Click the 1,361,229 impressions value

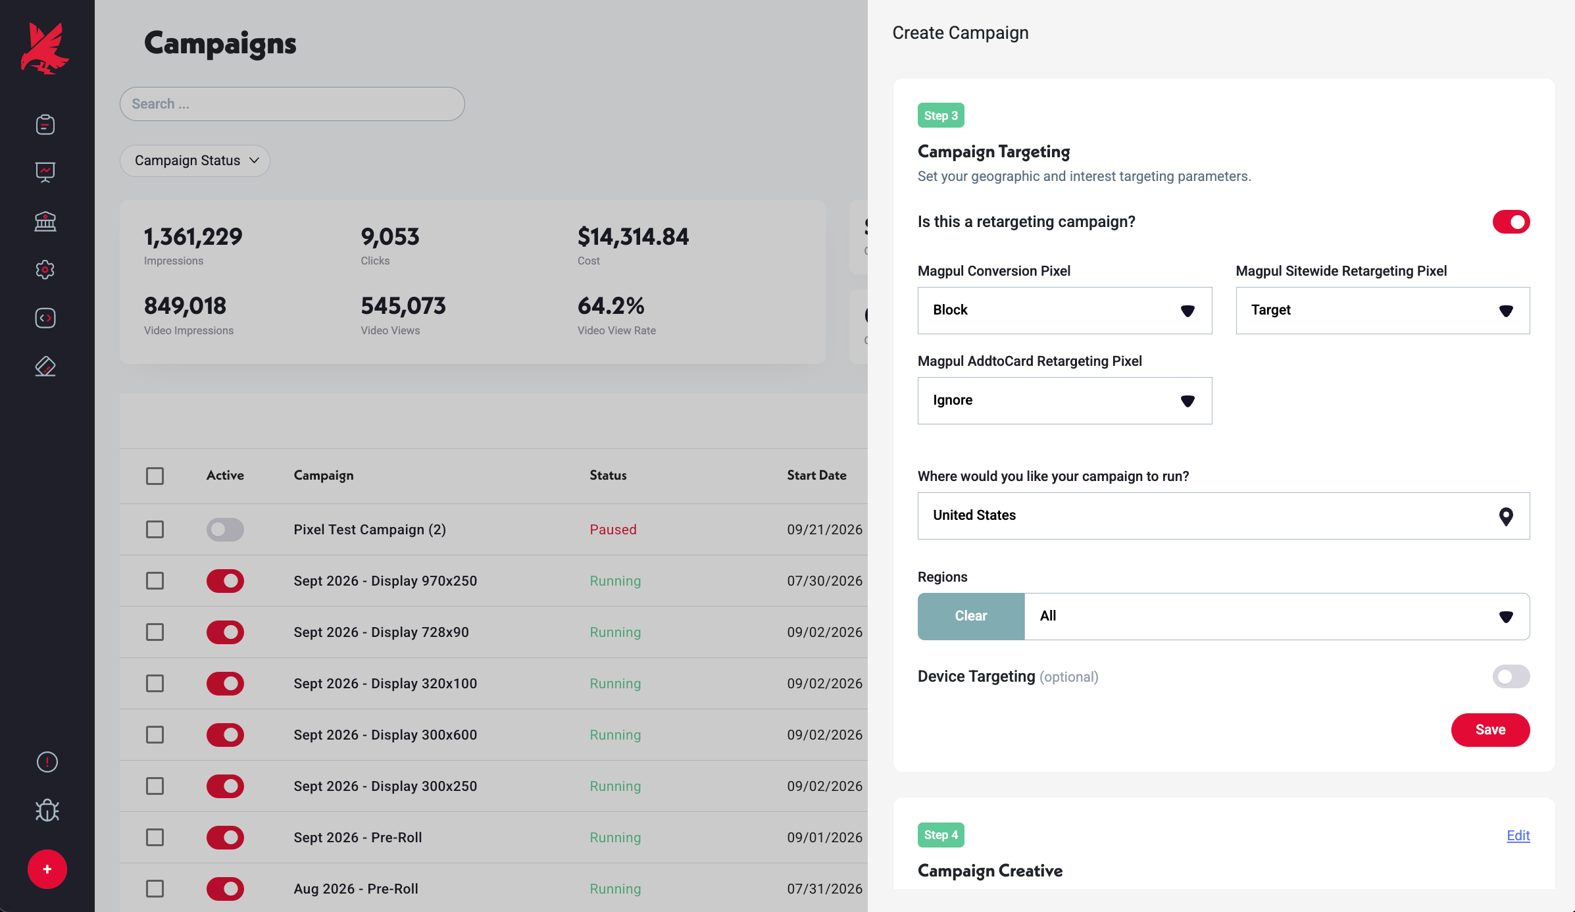point(193,237)
